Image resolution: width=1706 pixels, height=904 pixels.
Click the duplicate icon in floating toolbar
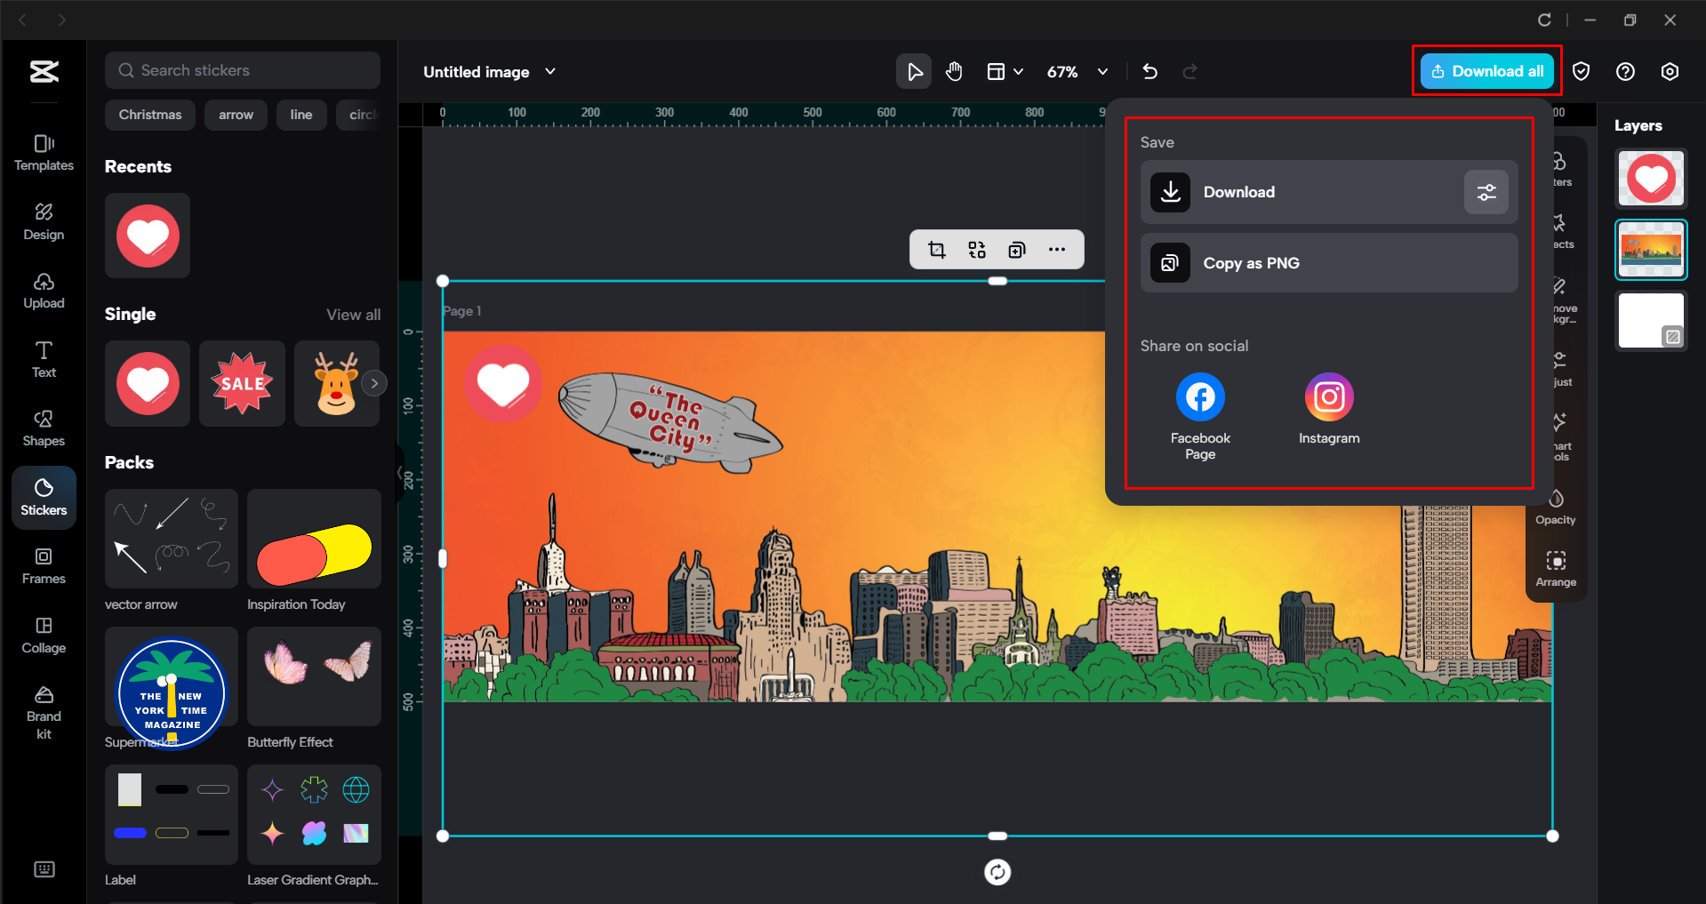pos(1016,250)
